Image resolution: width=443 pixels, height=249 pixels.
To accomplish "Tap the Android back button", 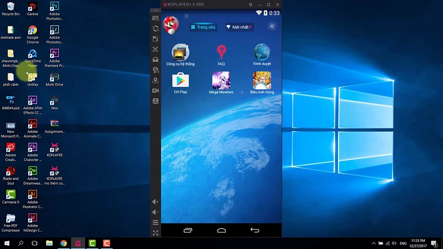I will (255, 231).
